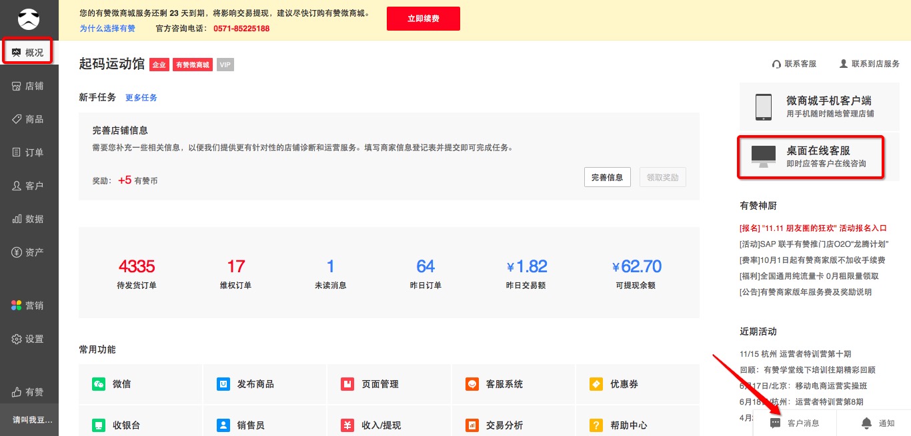
Task: Click the 交易分析 orange chart icon
Action: (x=472, y=425)
